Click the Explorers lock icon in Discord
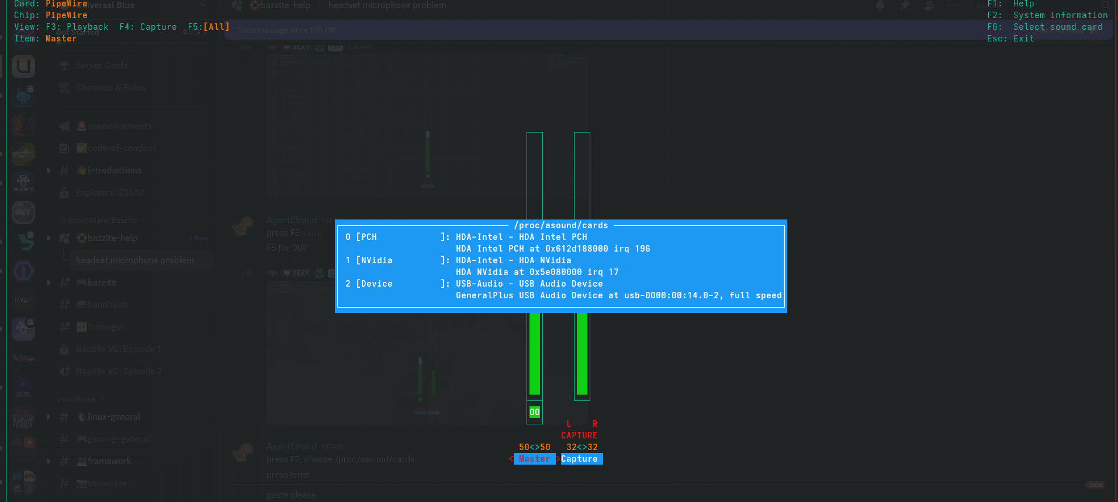 click(x=64, y=193)
